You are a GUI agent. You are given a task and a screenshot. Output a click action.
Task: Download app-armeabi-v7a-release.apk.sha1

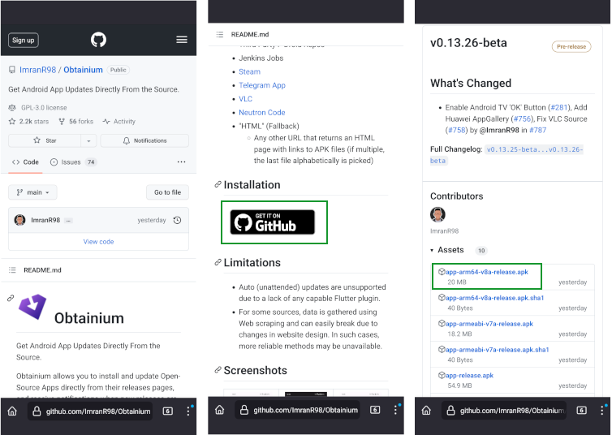click(x=498, y=350)
